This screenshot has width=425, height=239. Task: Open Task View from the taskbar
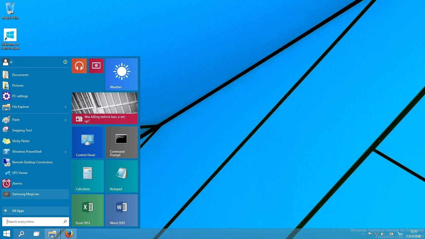37,234
